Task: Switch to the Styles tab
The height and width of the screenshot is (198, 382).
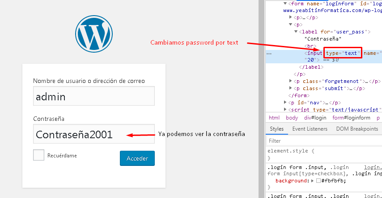Action: tap(277, 129)
